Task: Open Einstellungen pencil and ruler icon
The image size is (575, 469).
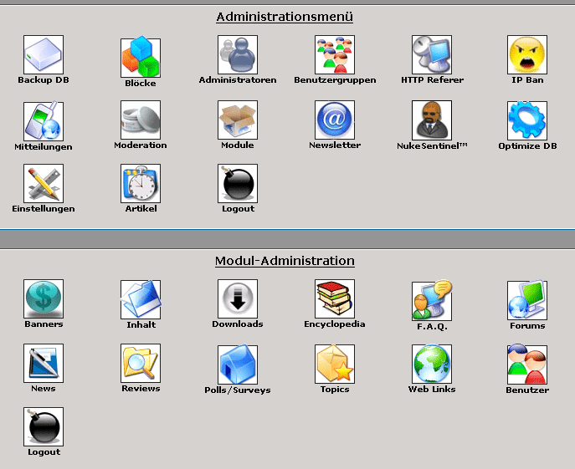Action: 44,183
